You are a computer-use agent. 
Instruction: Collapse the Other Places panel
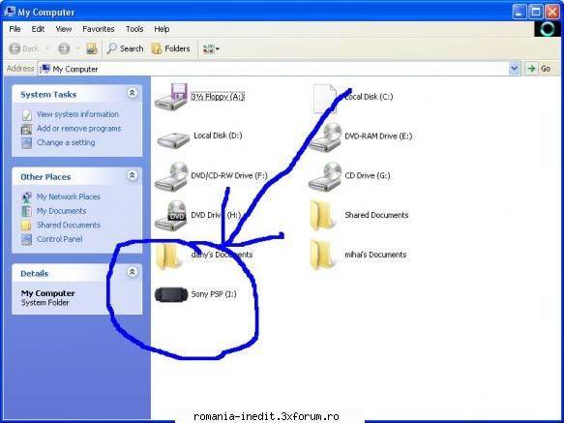click(132, 175)
